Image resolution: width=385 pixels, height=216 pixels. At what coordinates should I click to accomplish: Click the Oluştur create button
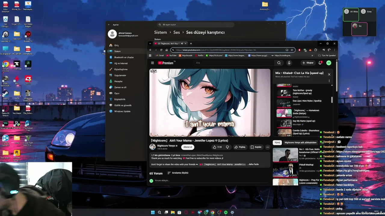coord(308,63)
